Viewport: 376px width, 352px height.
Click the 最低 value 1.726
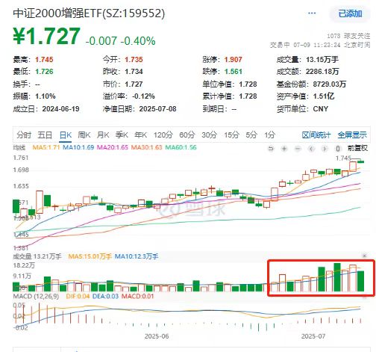pyautogui.click(x=44, y=72)
